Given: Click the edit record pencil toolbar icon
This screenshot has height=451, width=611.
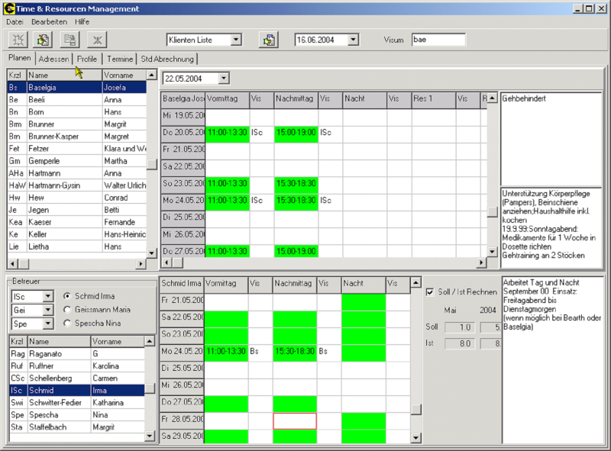Looking at the screenshot, I should coord(44,40).
